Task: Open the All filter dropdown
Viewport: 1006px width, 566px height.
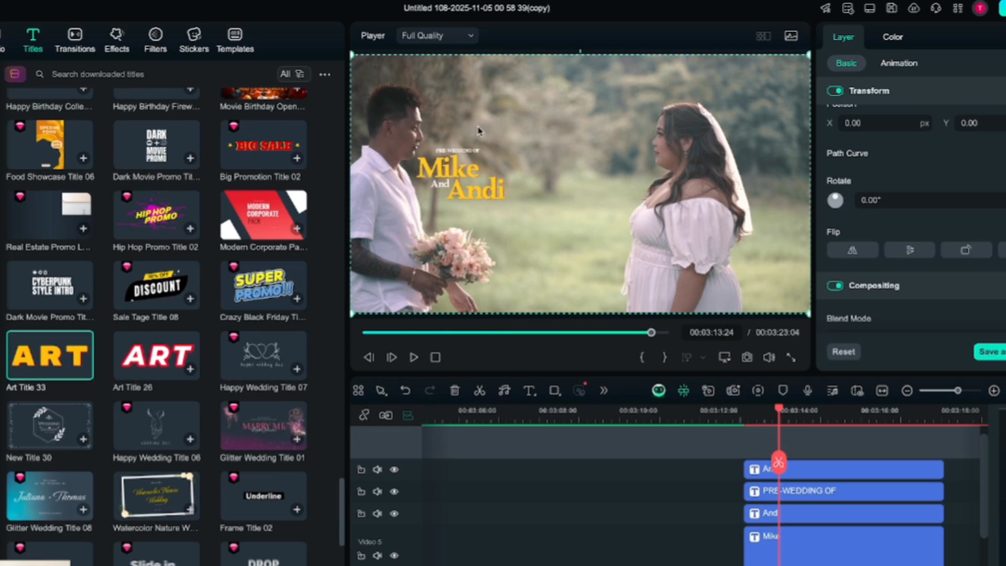Action: click(293, 74)
